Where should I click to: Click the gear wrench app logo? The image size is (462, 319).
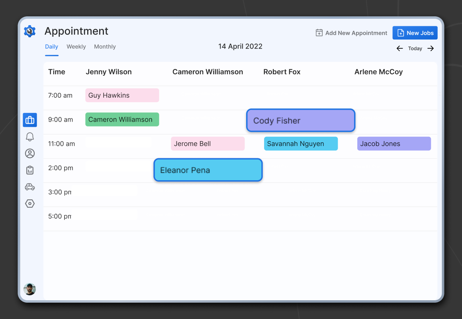(x=30, y=31)
